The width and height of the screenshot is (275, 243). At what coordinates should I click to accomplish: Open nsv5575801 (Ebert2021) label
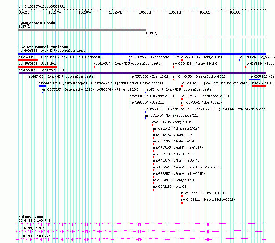pyautogui.click(x=201, y=103)
